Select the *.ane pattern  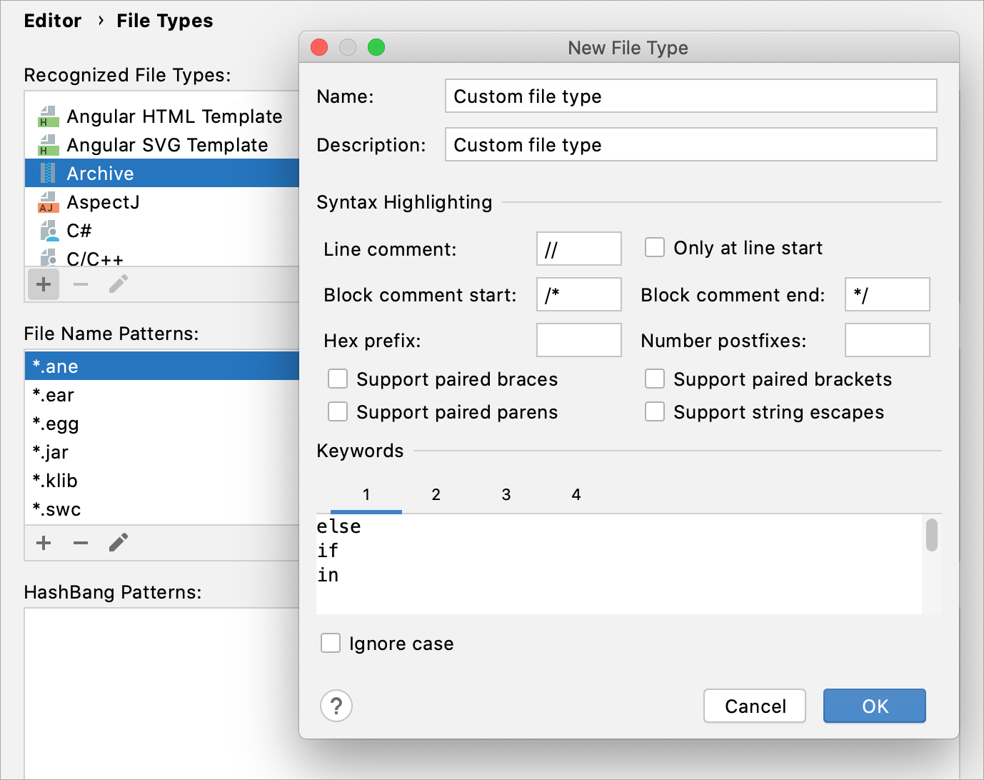[162, 366]
